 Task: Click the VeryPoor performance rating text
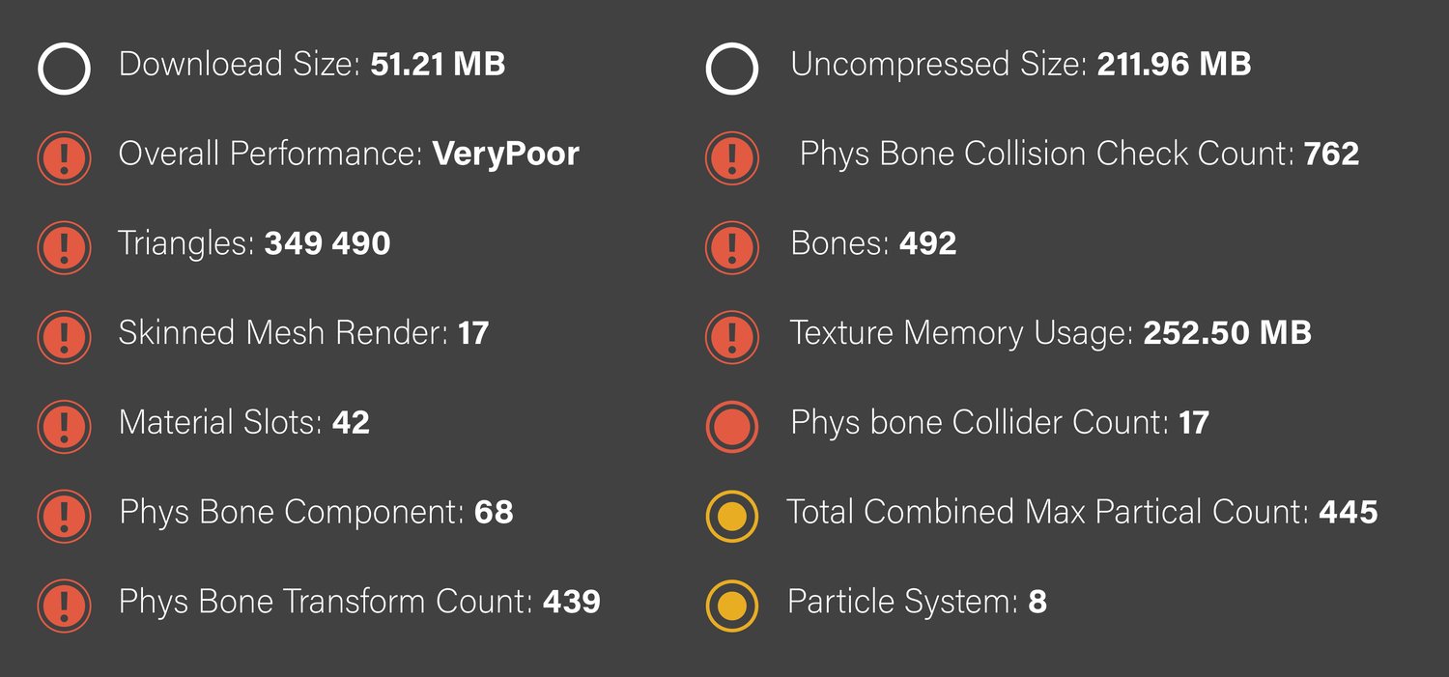click(505, 155)
